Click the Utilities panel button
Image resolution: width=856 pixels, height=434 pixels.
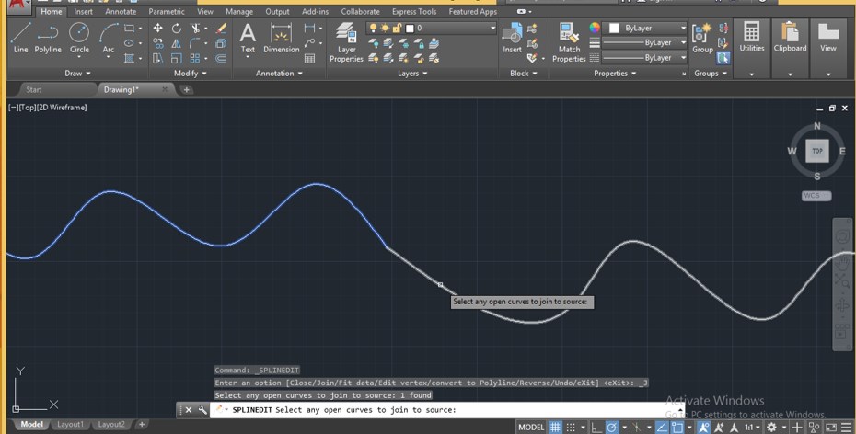click(x=752, y=42)
